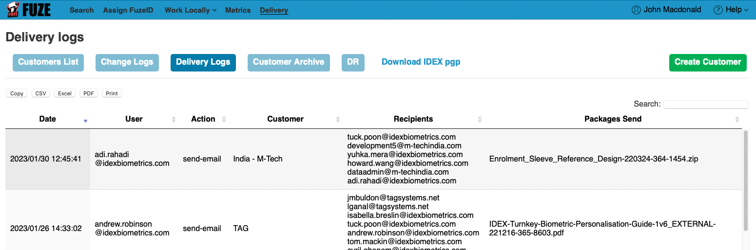The height and width of the screenshot is (250, 756).
Task: Click recipient yuhka.mera@idexbiometrics.com
Action: [405, 154]
